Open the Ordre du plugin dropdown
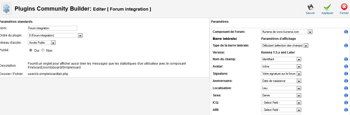The image size is (350, 115). pos(55,35)
